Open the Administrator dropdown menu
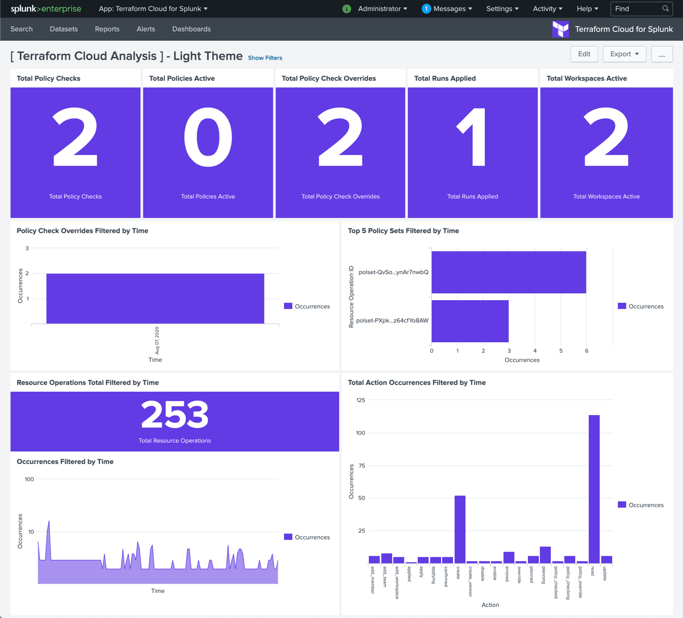683x618 pixels. coord(382,9)
